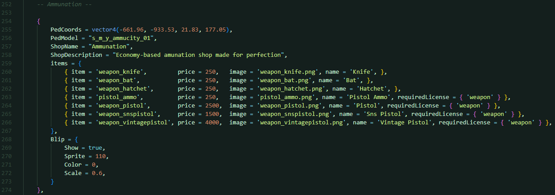Click the true value after Show

(95, 148)
